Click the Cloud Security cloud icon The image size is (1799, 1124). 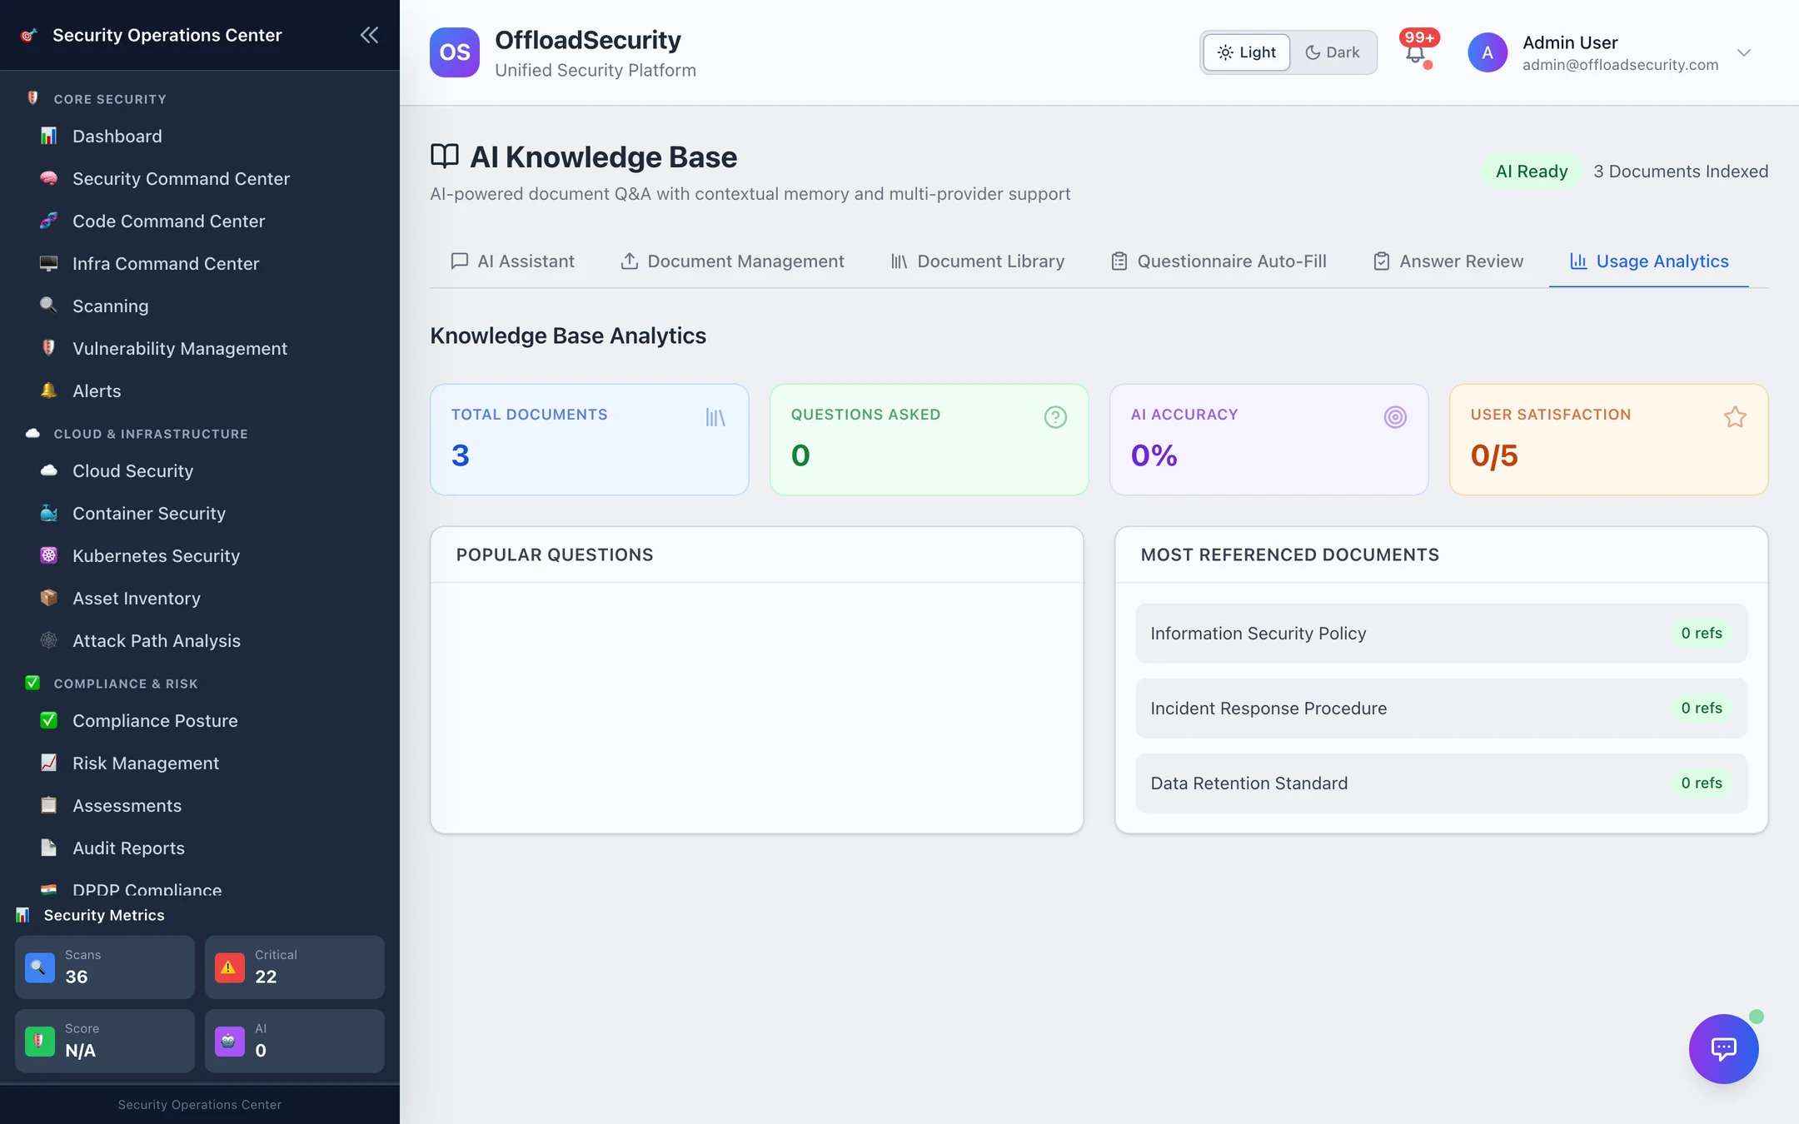tap(49, 470)
